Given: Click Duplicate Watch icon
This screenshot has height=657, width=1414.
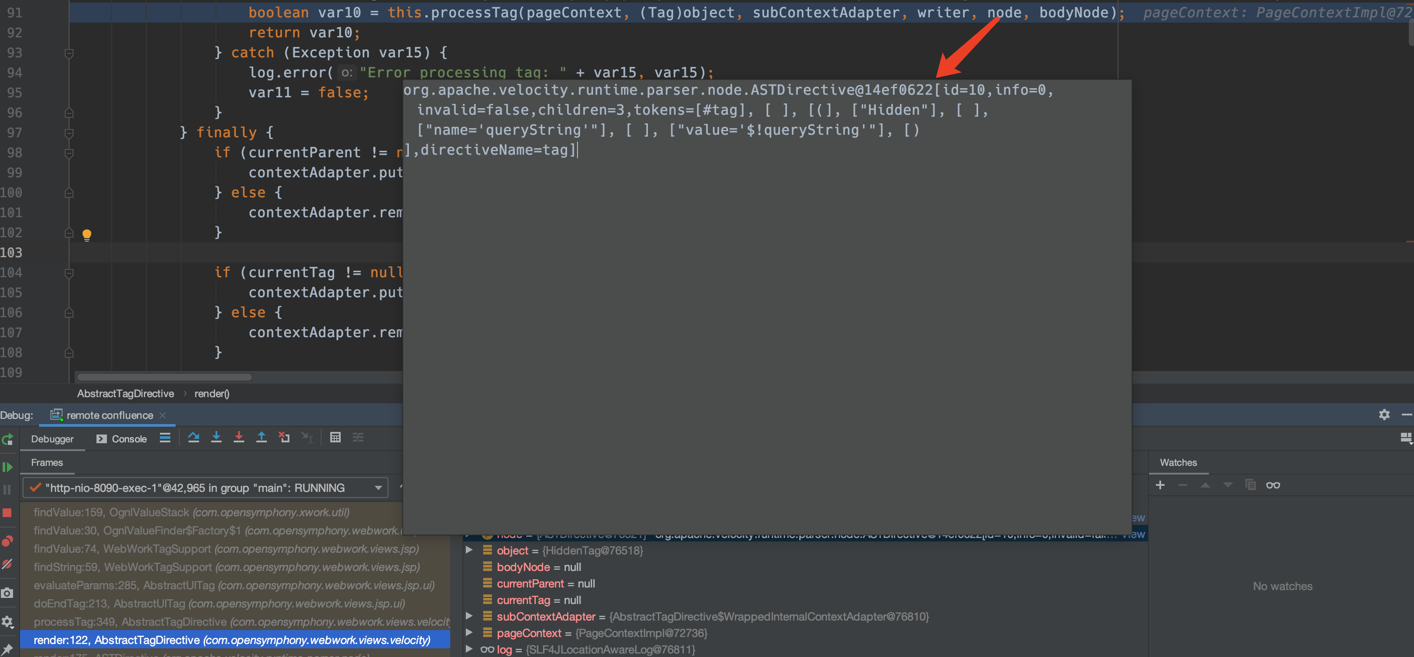Looking at the screenshot, I should 1251,485.
